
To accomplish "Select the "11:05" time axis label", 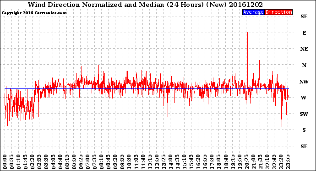I will [x=136, y=162].
